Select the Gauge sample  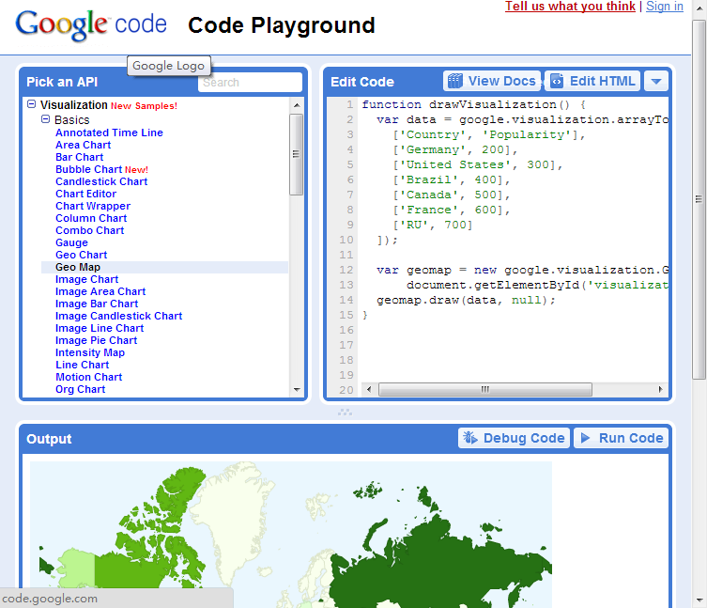coord(71,242)
